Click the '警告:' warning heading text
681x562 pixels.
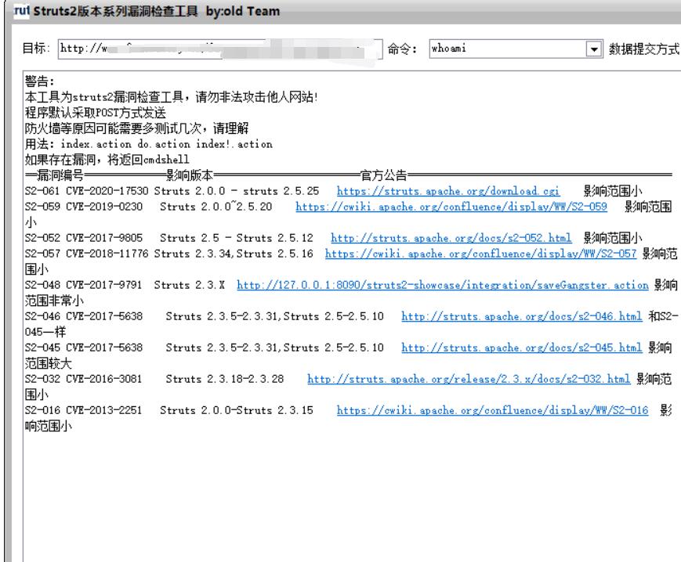pyautogui.click(x=39, y=81)
